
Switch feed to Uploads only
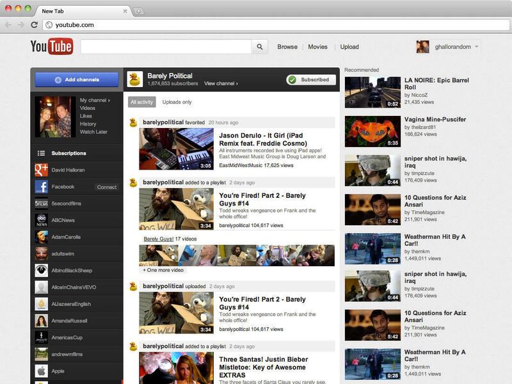pos(177,102)
